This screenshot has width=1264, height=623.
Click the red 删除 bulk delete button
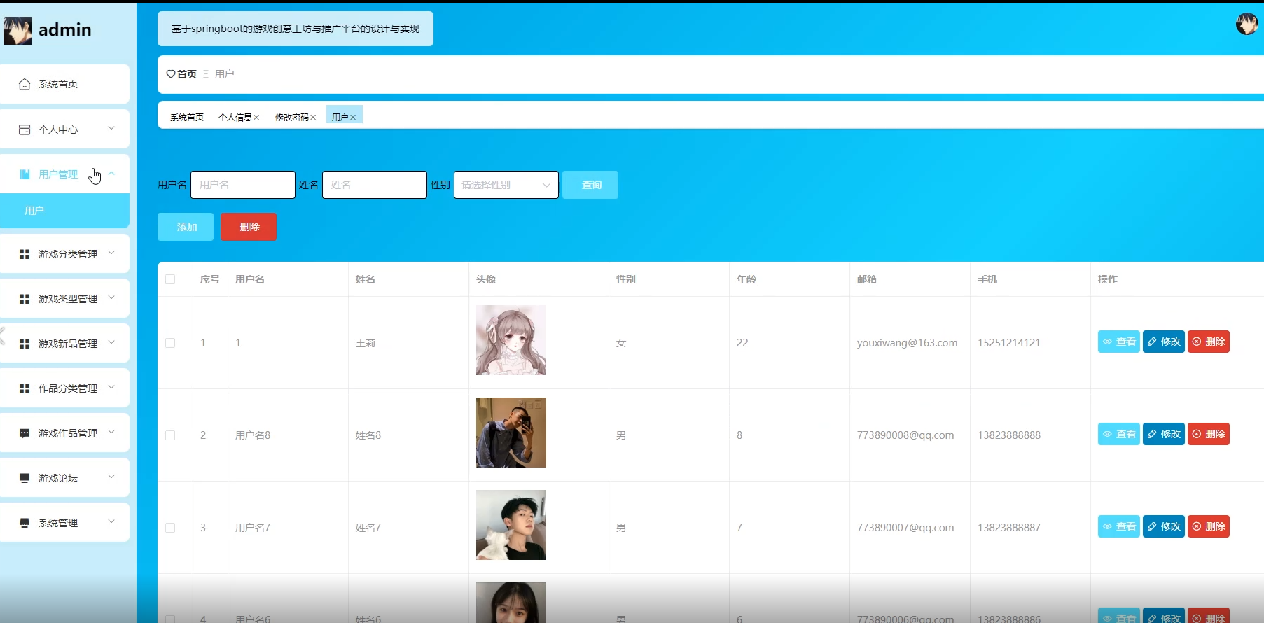[249, 227]
